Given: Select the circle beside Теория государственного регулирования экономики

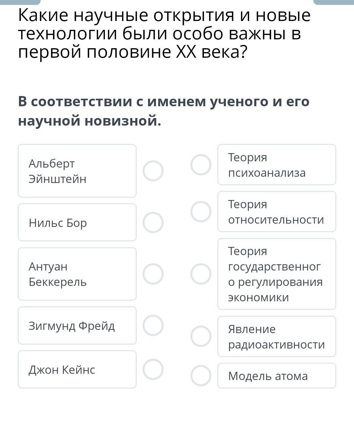Looking at the screenshot, I should (x=201, y=274).
